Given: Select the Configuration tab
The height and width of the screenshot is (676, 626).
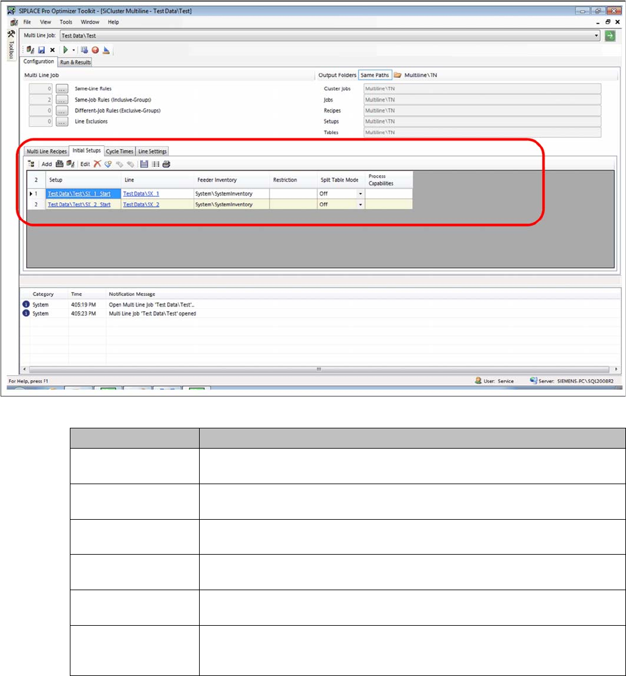Looking at the screenshot, I should point(39,62).
